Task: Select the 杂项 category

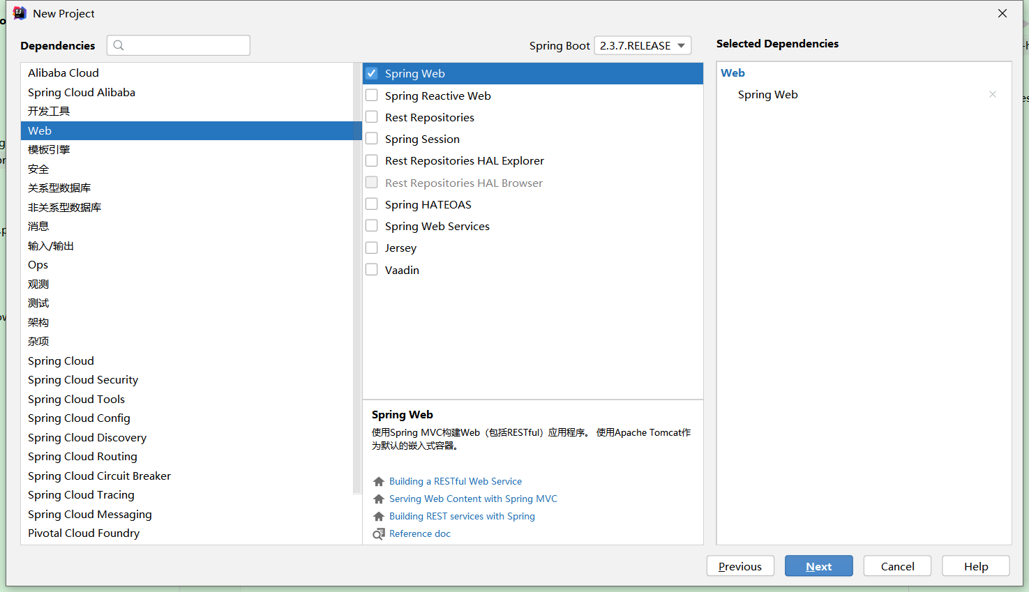Action: pyautogui.click(x=187, y=341)
